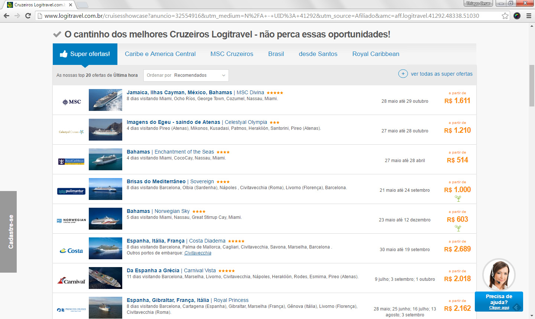Click the '28 maio até 29 outubro' dates
The height and width of the screenshot is (319, 535).
pyautogui.click(x=405, y=101)
